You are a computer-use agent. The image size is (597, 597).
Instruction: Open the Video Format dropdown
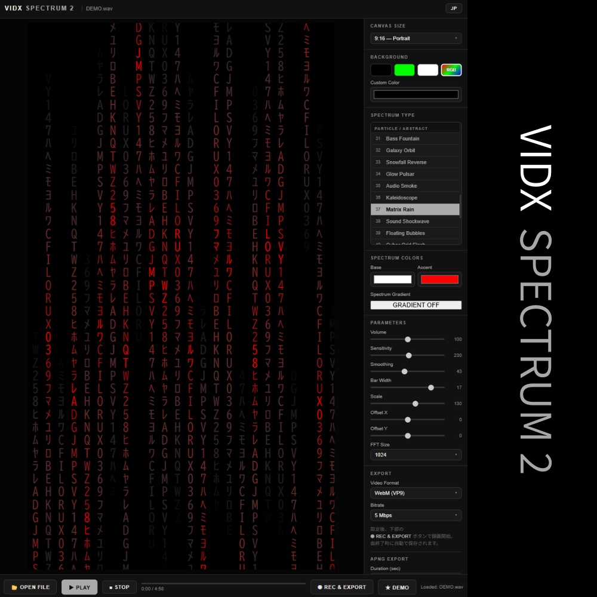(416, 493)
